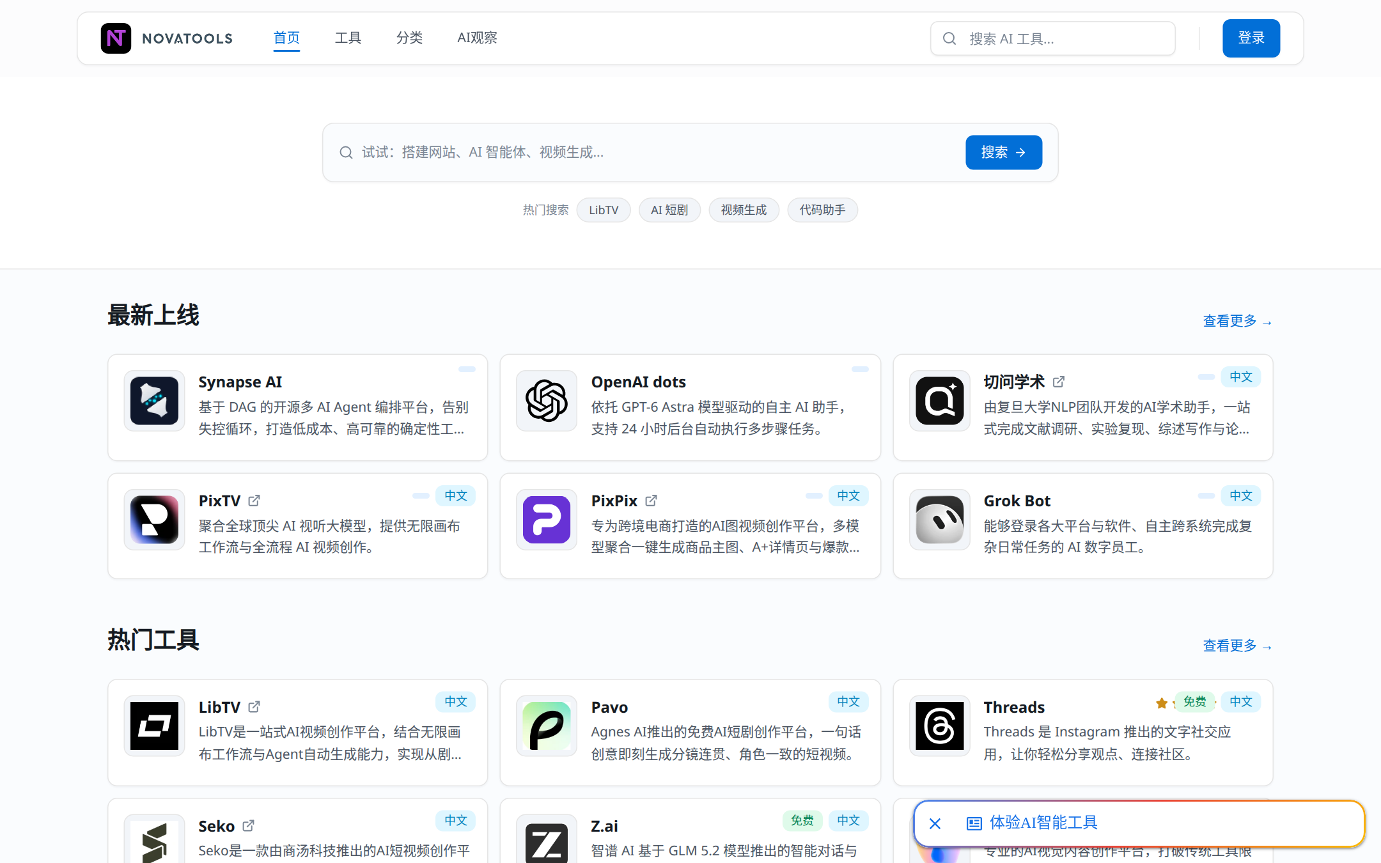Open 查看更多 link for 热门工具

coord(1237,646)
